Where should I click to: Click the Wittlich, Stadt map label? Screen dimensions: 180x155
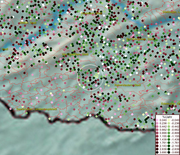pos(28,23)
